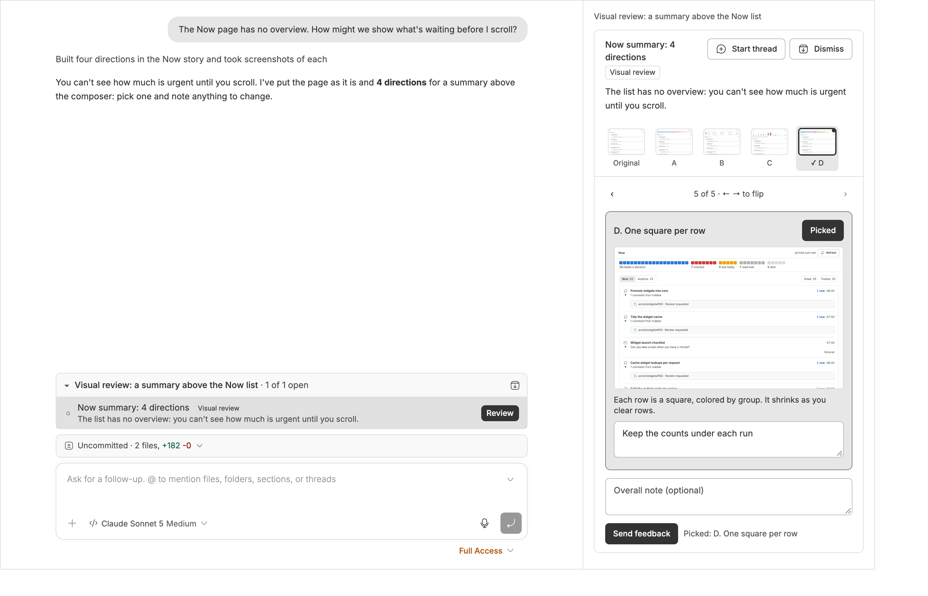This screenshot has height=596, width=928.
Task: Click the Ask for a follow-up input
Action: pyautogui.click(x=285, y=479)
